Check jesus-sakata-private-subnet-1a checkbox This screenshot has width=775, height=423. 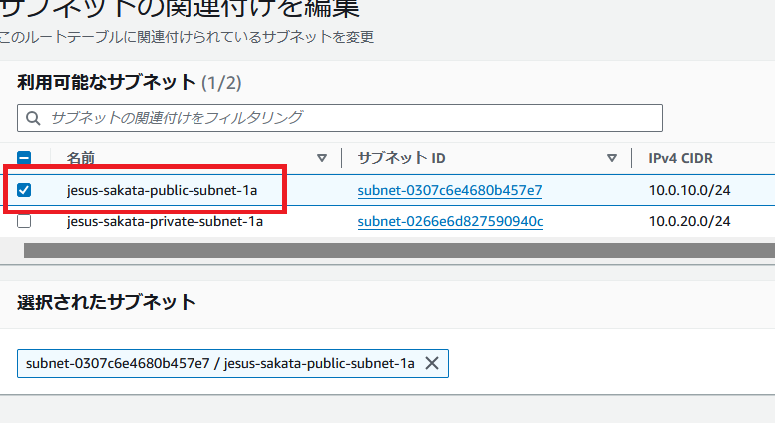pyautogui.click(x=24, y=221)
